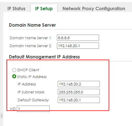The image size is (132, 126).
Task: Click the IP Subnet Mask label
Action: (x=31, y=92)
